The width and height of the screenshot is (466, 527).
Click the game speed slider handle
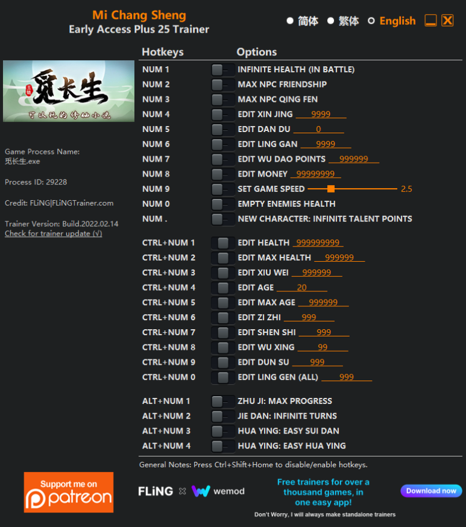pos(331,189)
